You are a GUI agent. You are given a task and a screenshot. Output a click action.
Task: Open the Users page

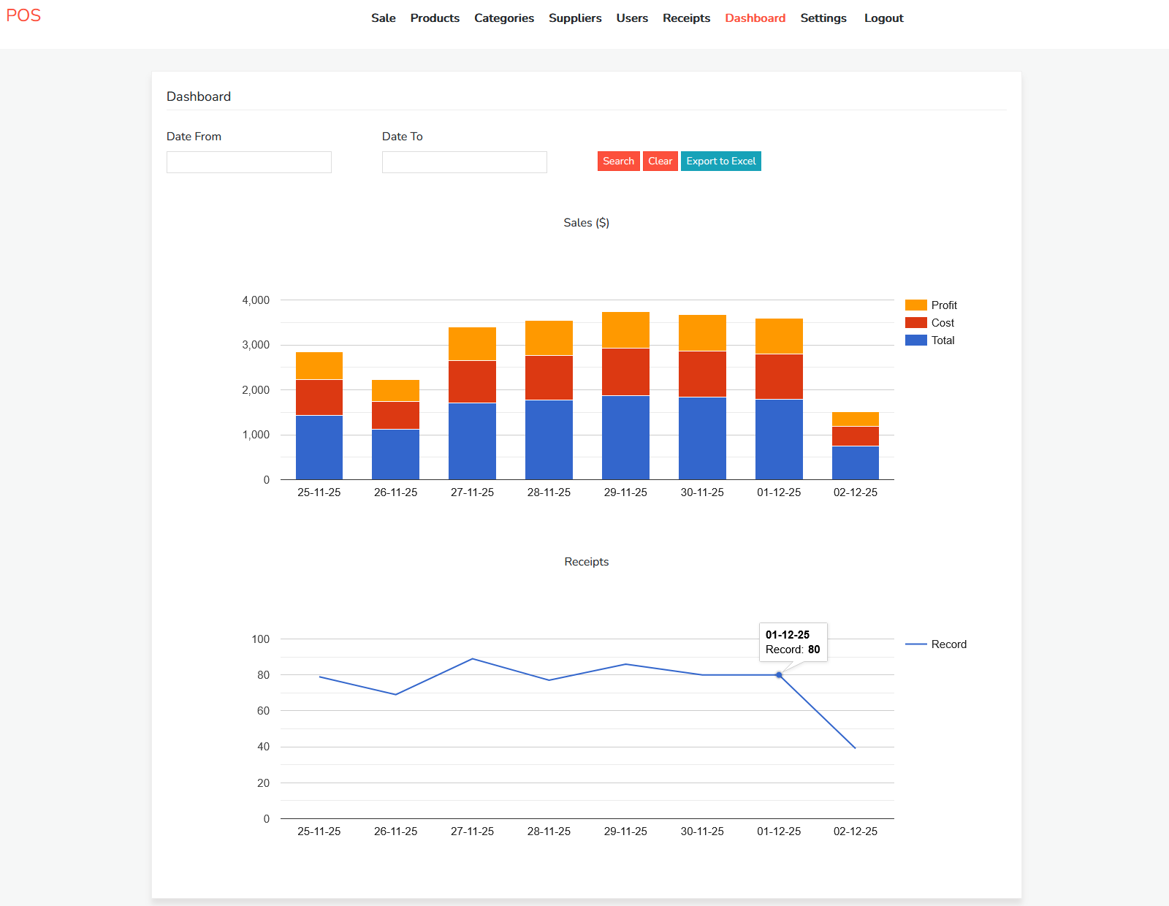click(x=632, y=18)
